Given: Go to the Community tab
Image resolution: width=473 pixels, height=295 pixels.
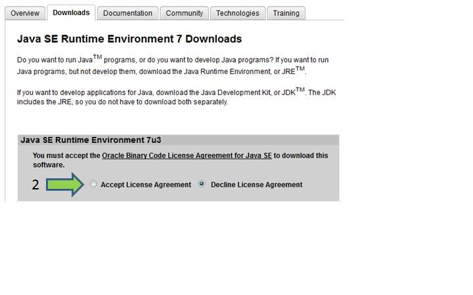Looking at the screenshot, I should 185,13.
